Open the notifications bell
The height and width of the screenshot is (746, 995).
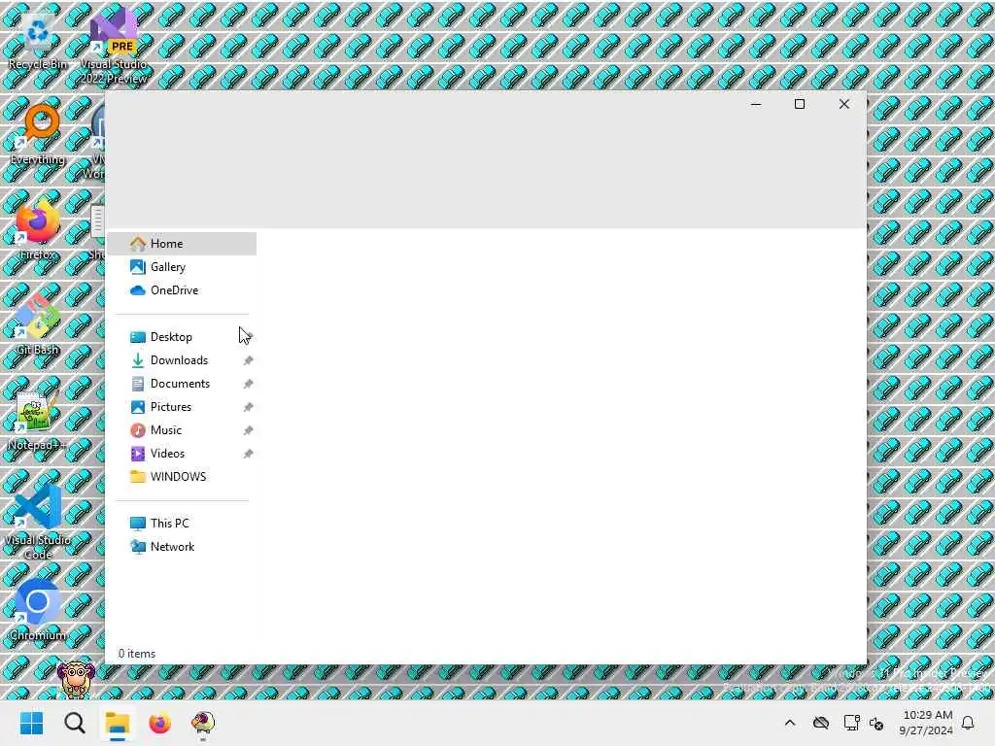(x=969, y=723)
